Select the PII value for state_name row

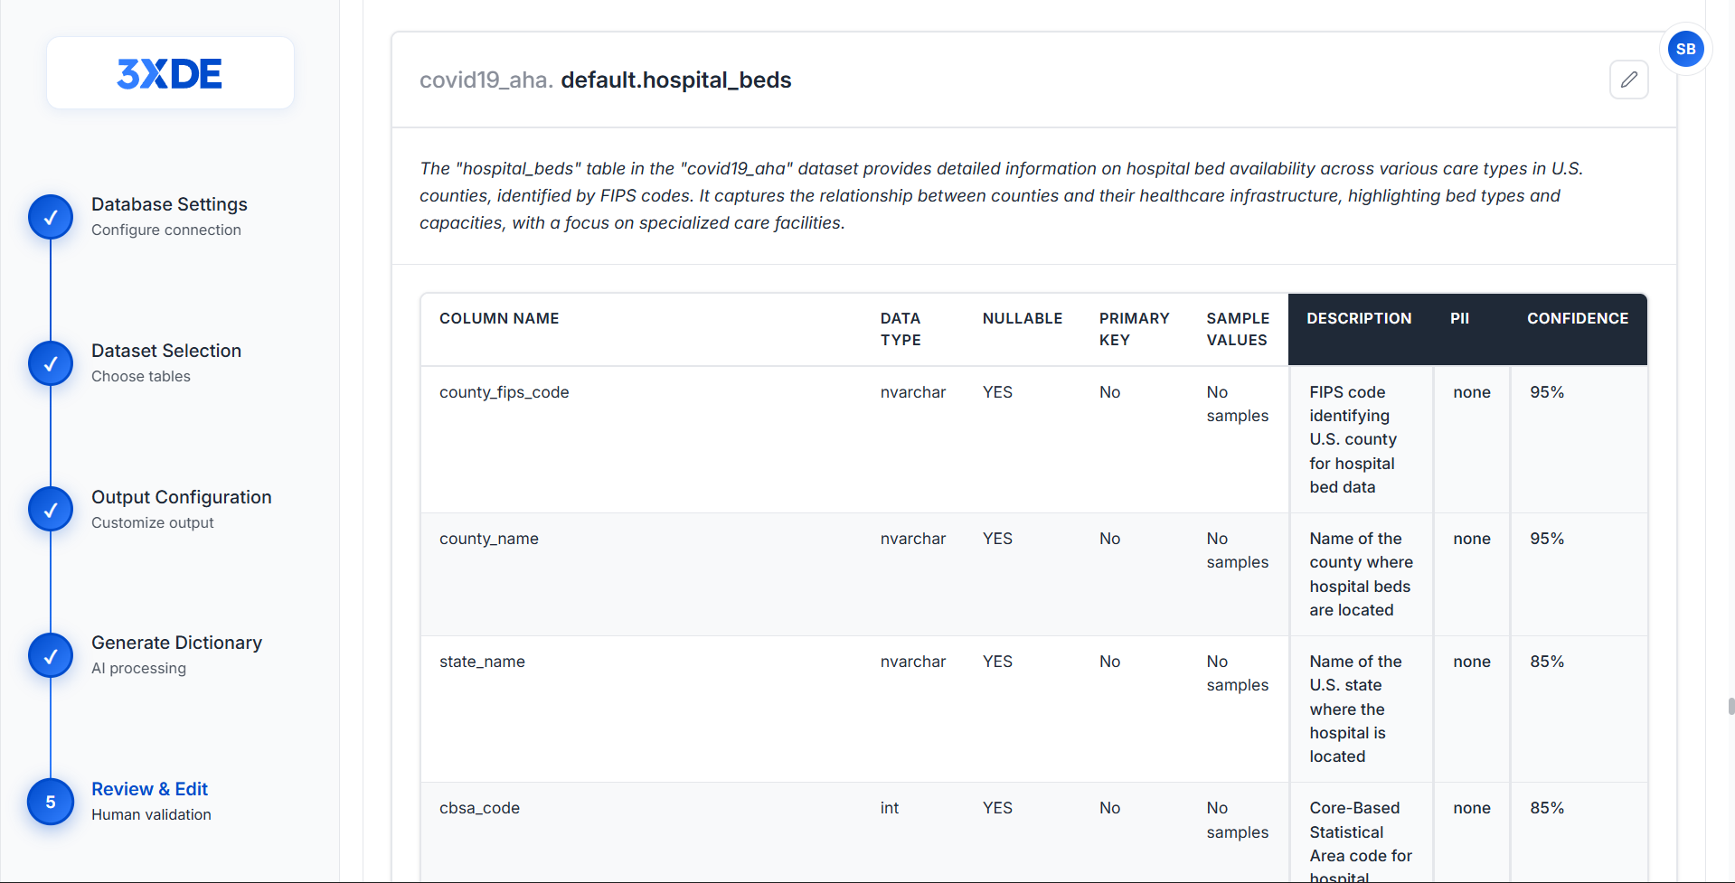1472,662
